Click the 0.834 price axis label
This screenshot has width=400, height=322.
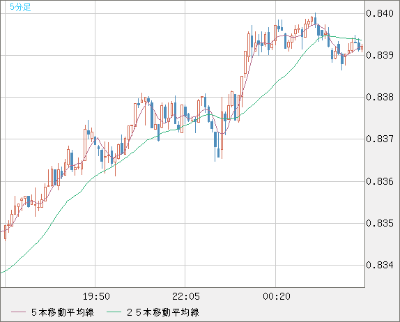380,265
